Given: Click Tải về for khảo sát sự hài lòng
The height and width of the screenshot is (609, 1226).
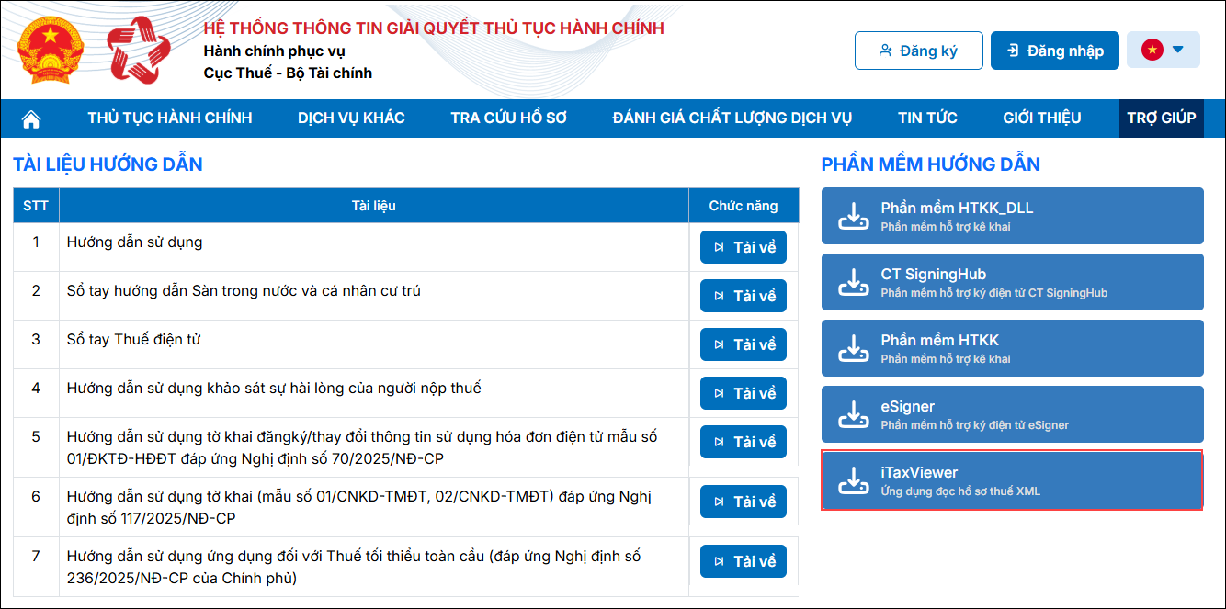Looking at the screenshot, I should point(744,393).
